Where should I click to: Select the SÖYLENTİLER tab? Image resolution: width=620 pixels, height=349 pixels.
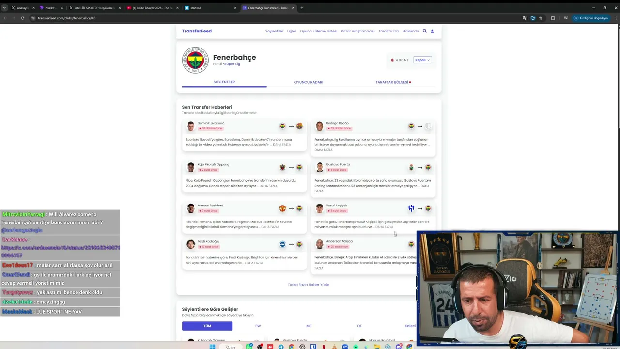224,82
